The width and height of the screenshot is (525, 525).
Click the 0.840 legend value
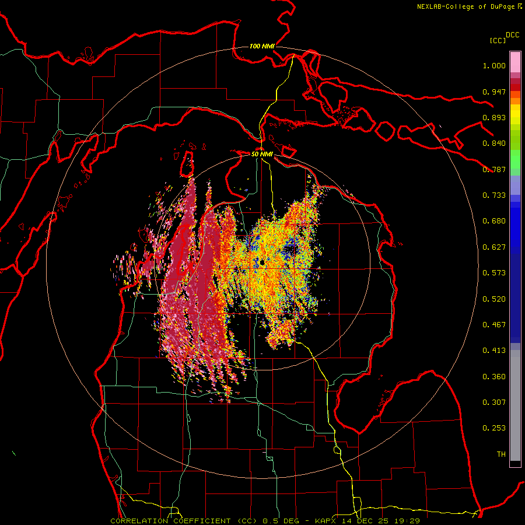pyautogui.click(x=494, y=143)
